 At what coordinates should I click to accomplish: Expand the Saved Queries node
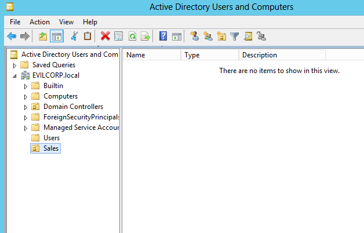tap(15, 65)
